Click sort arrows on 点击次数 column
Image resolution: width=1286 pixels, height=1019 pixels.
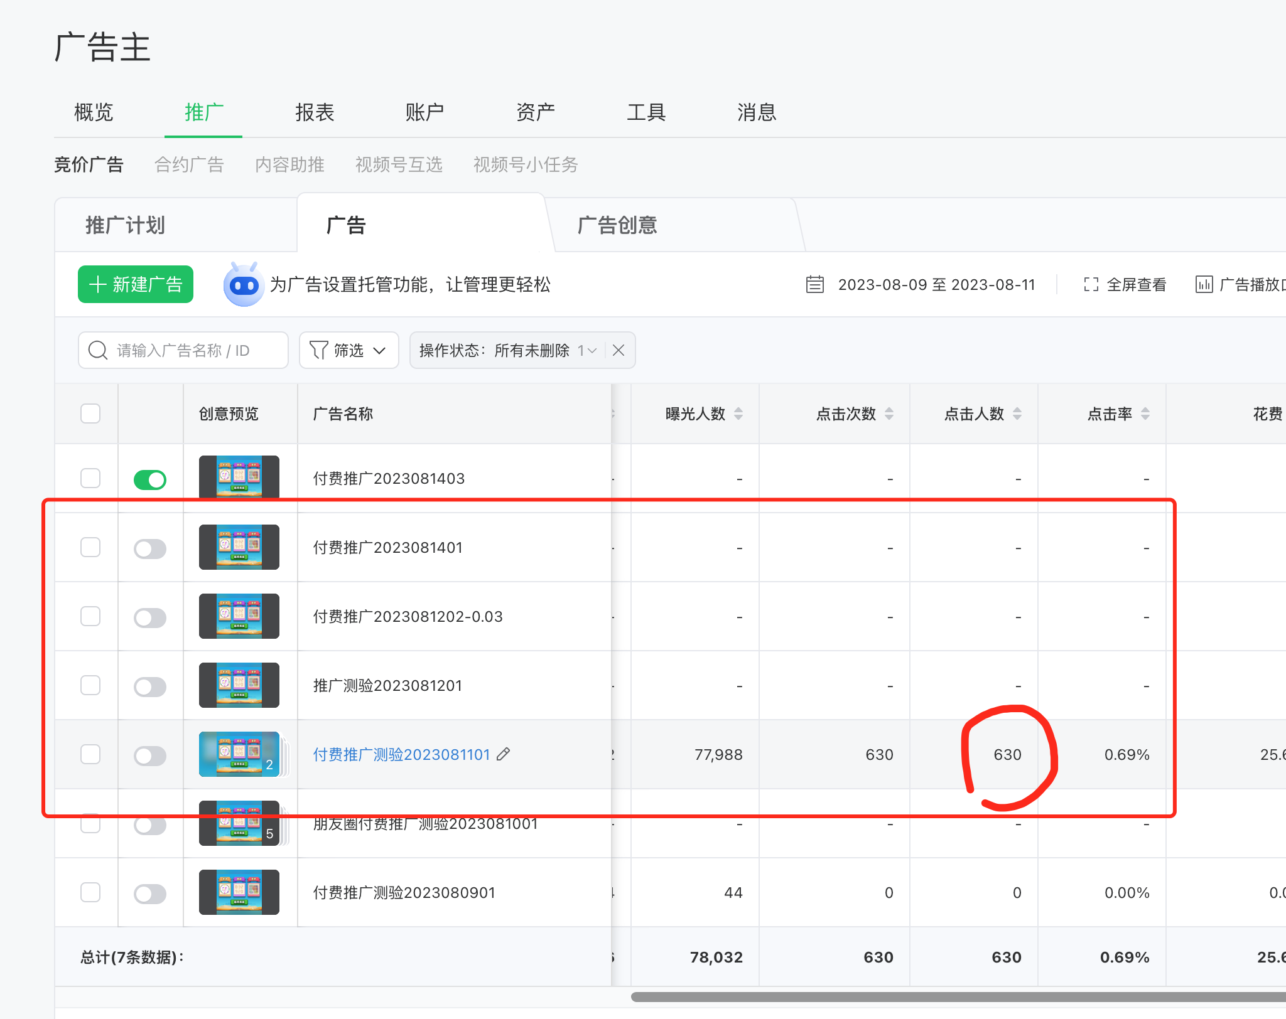click(889, 413)
